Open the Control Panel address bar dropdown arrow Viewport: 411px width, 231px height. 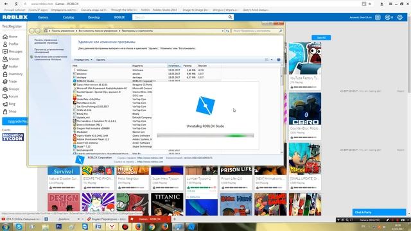[x=223, y=31]
